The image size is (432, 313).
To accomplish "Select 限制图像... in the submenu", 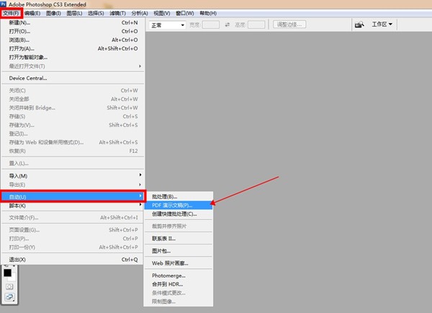I will tap(179, 301).
